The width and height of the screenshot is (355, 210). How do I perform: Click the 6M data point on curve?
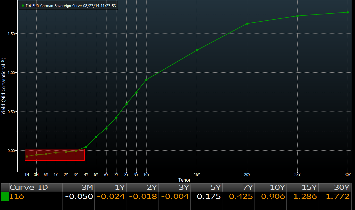coord(46,154)
